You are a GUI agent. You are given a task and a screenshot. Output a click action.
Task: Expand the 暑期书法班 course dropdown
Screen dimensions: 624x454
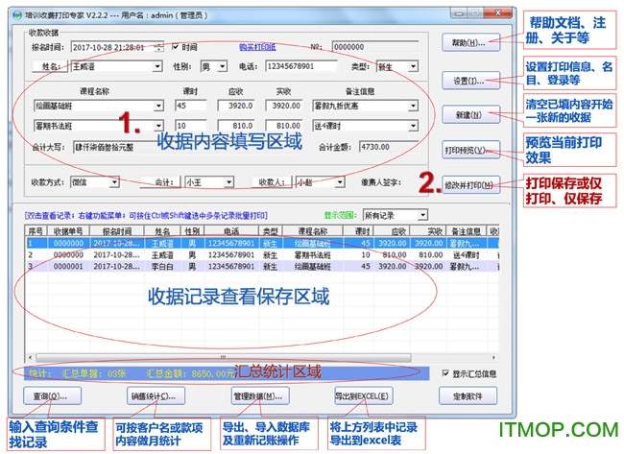tap(158, 126)
